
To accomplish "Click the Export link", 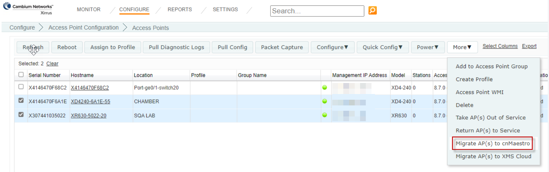I will pyautogui.click(x=529, y=46).
